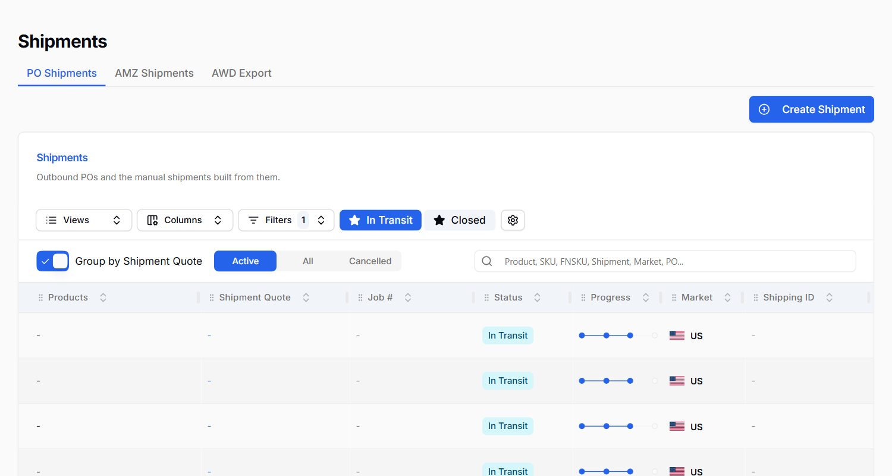Open the table settings gear icon
Screen dimensions: 892x476
click(513, 220)
